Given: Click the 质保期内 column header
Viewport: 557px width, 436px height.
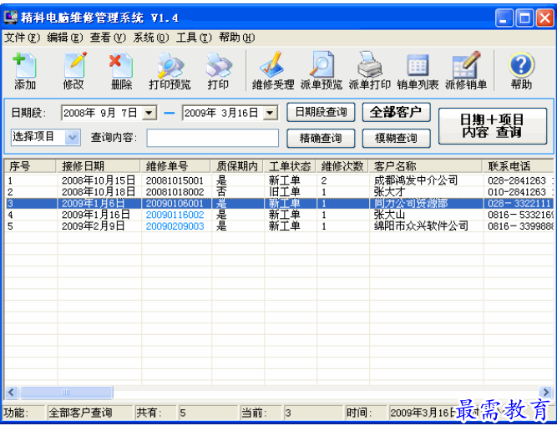Looking at the screenshot, I should tap(237, 166).
